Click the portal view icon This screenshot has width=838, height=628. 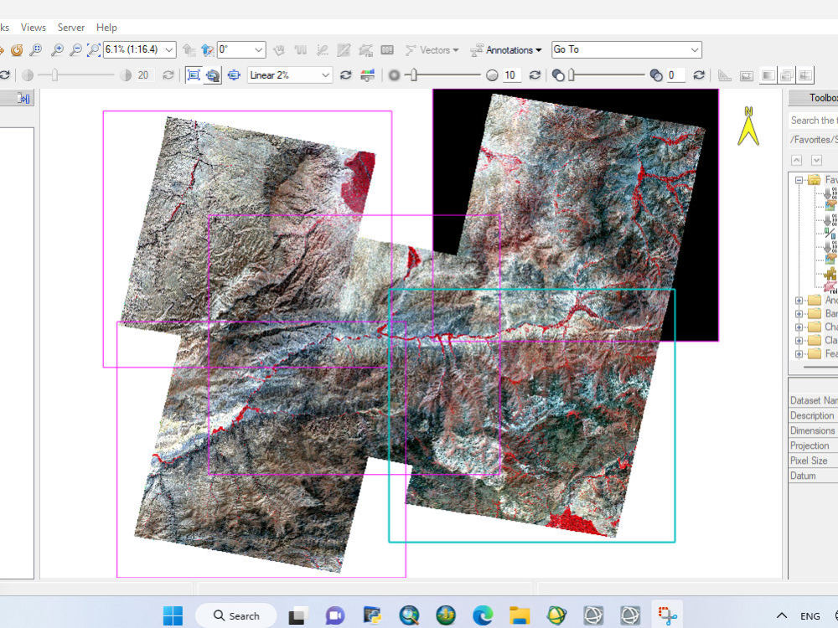pyautogui.click(x=387, y=50)
